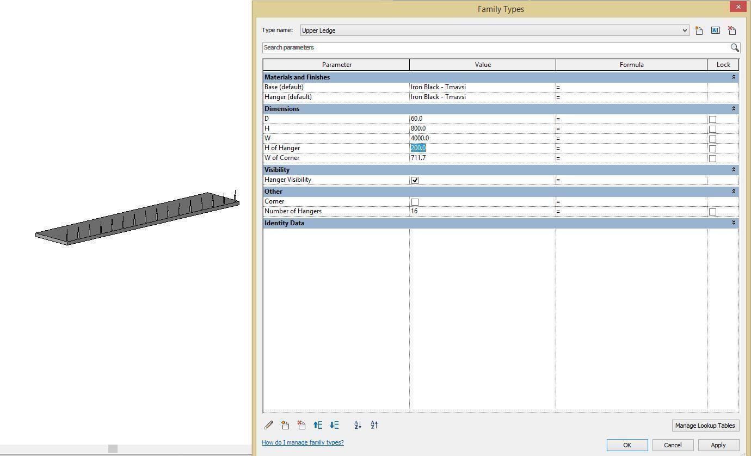Toggle the lock checkbox for D
The width and height of the screenshot is (751, 456).
[x=712, y=119]
